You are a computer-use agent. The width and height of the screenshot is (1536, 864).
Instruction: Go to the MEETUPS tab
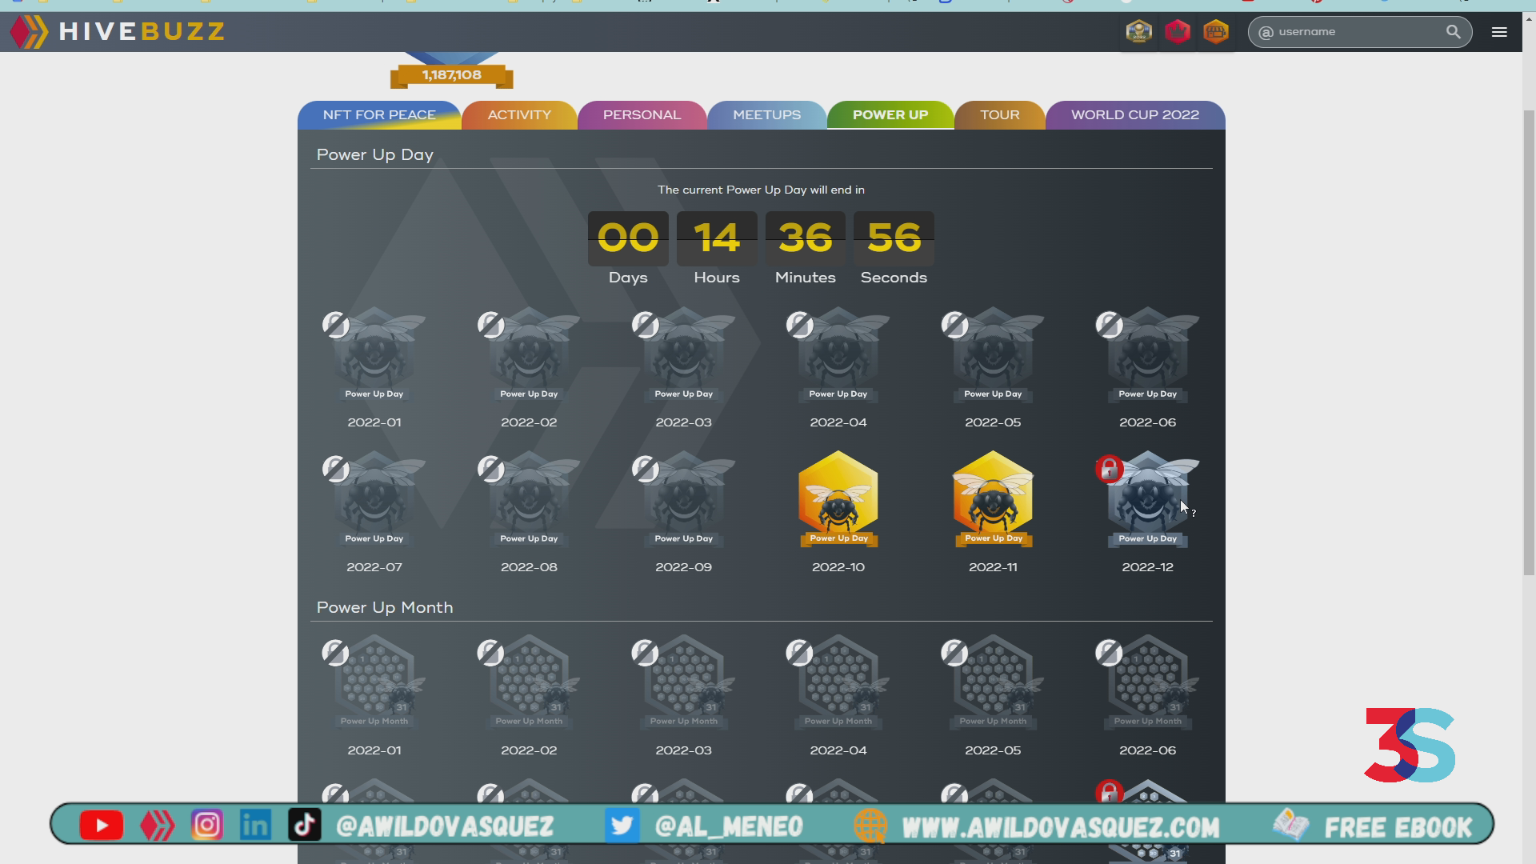point(766,115)
